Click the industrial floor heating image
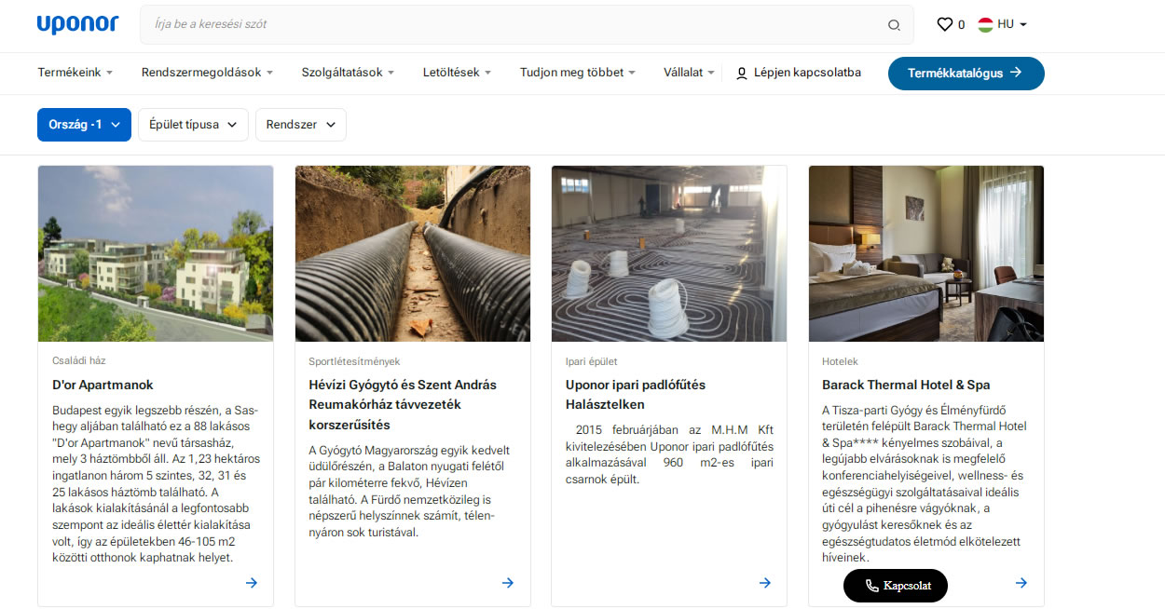 (669, 253)
